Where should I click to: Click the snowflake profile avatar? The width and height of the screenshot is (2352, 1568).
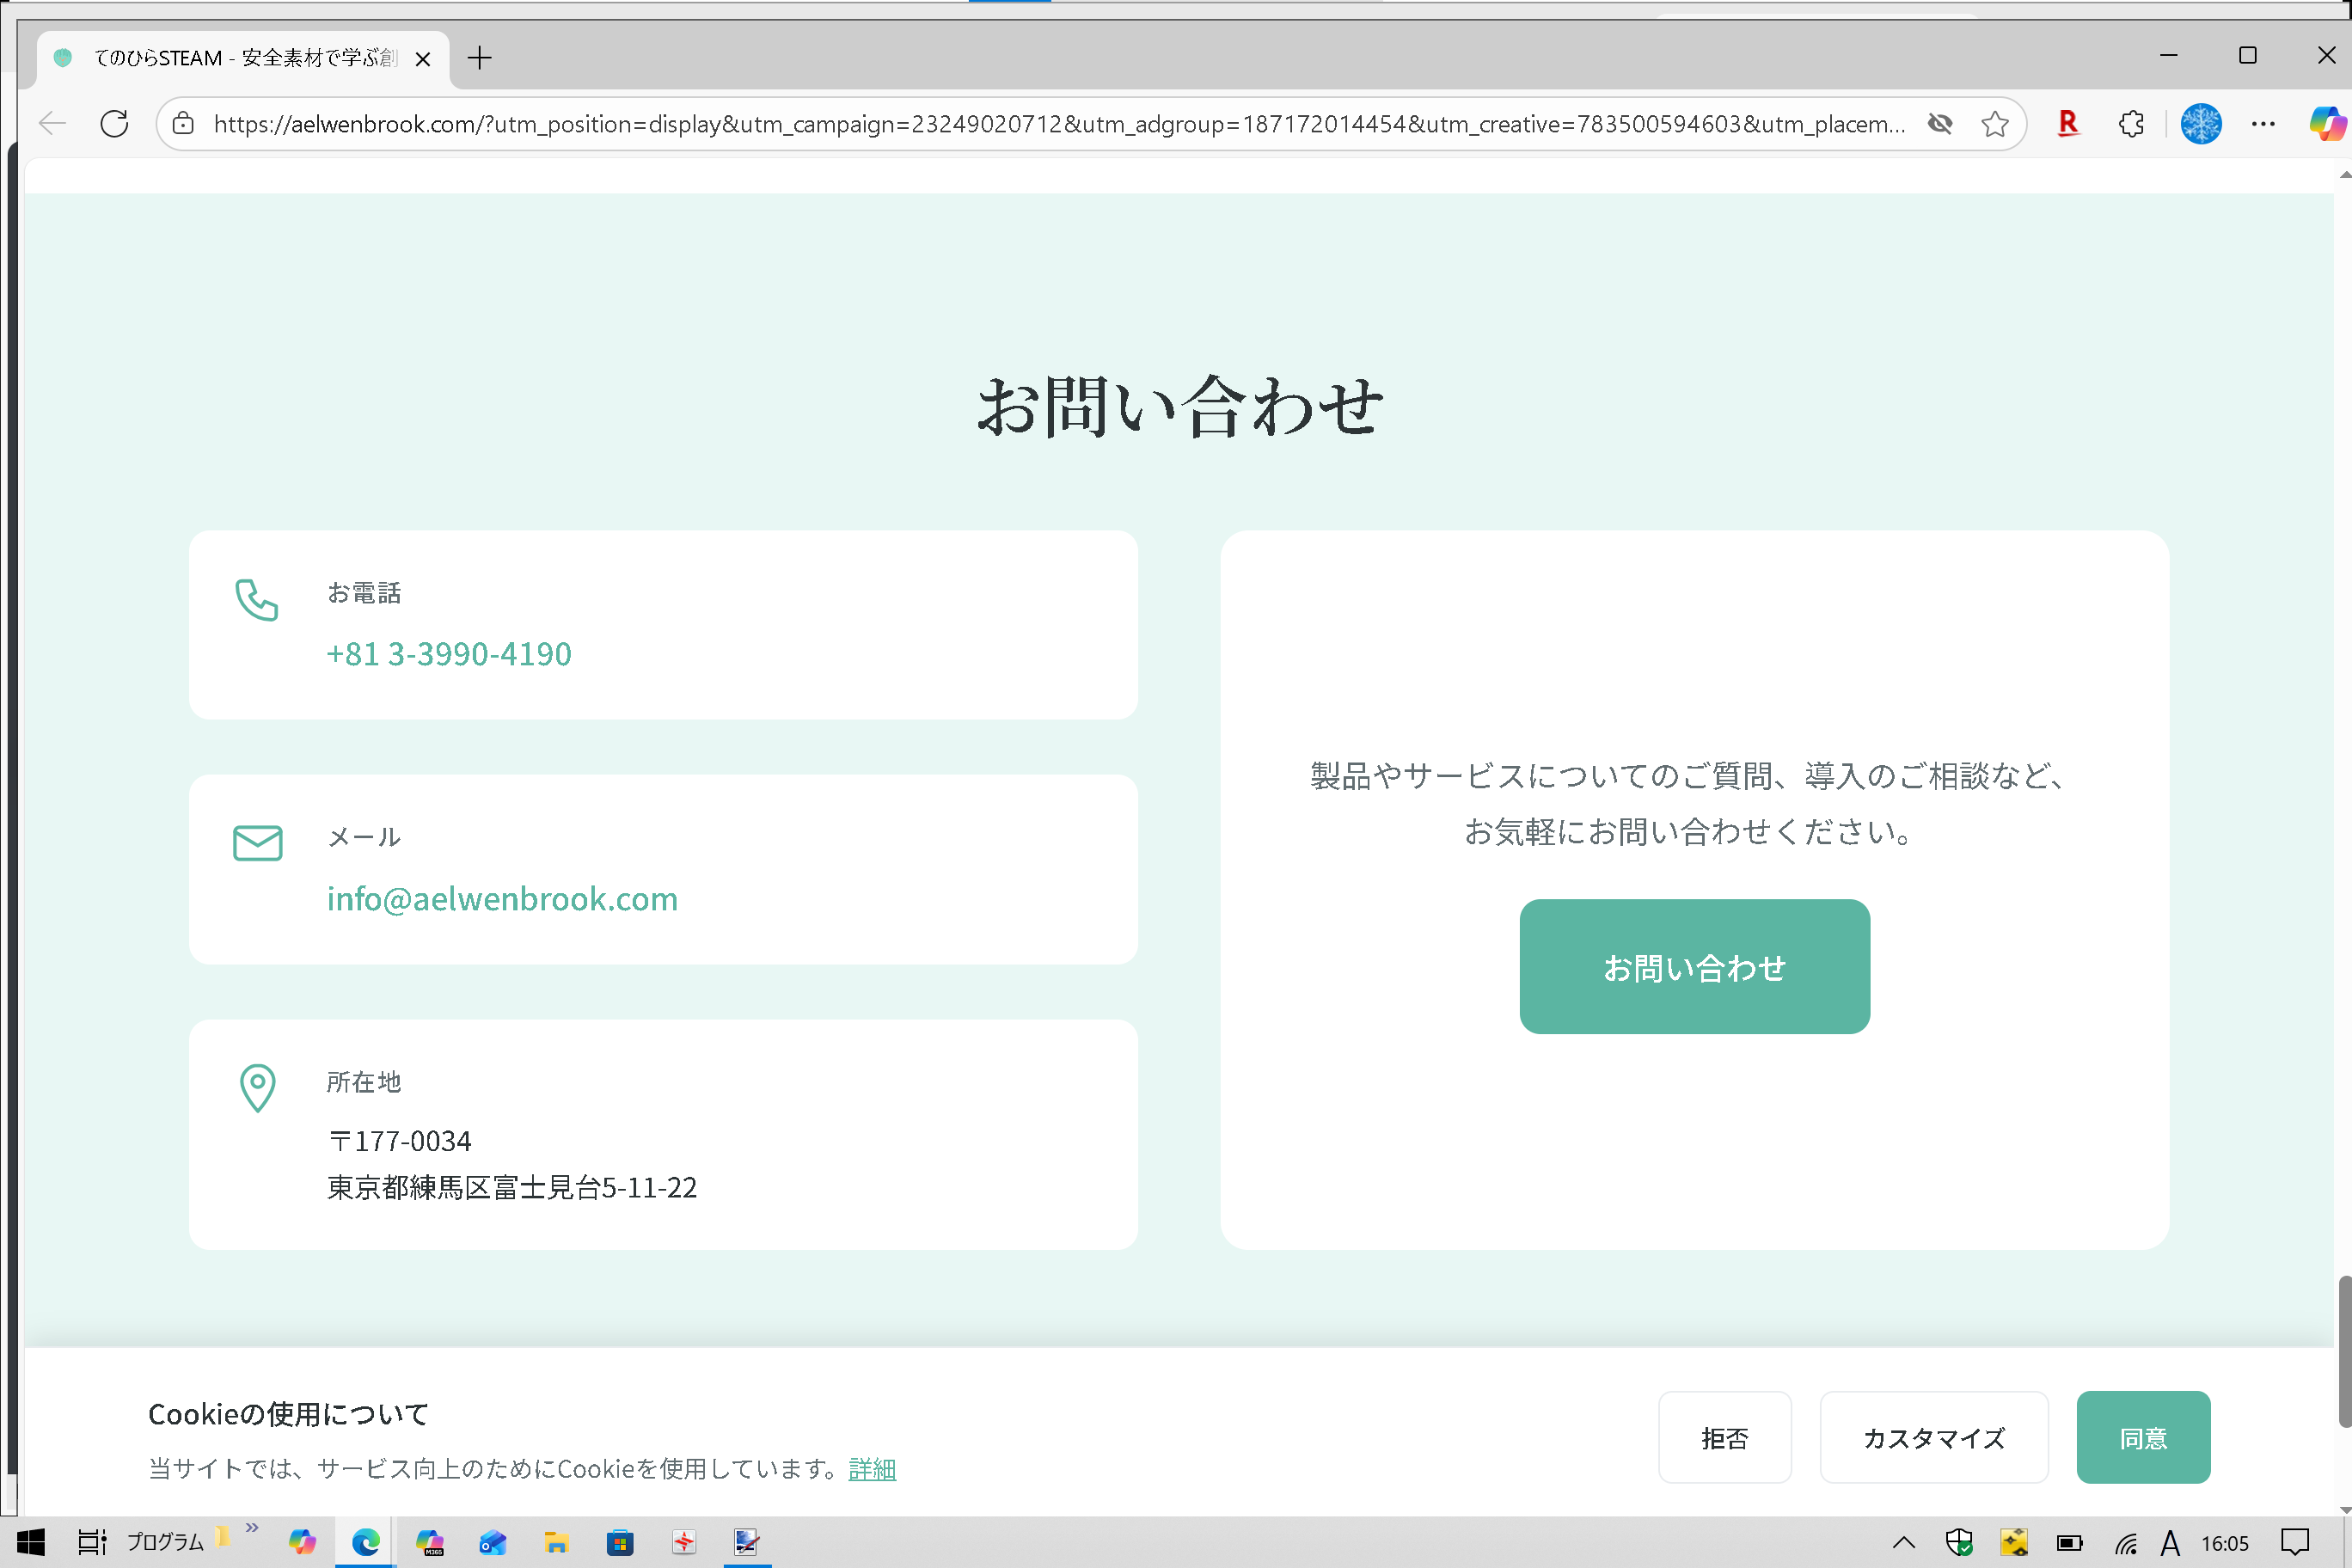tap(2200, 124)
